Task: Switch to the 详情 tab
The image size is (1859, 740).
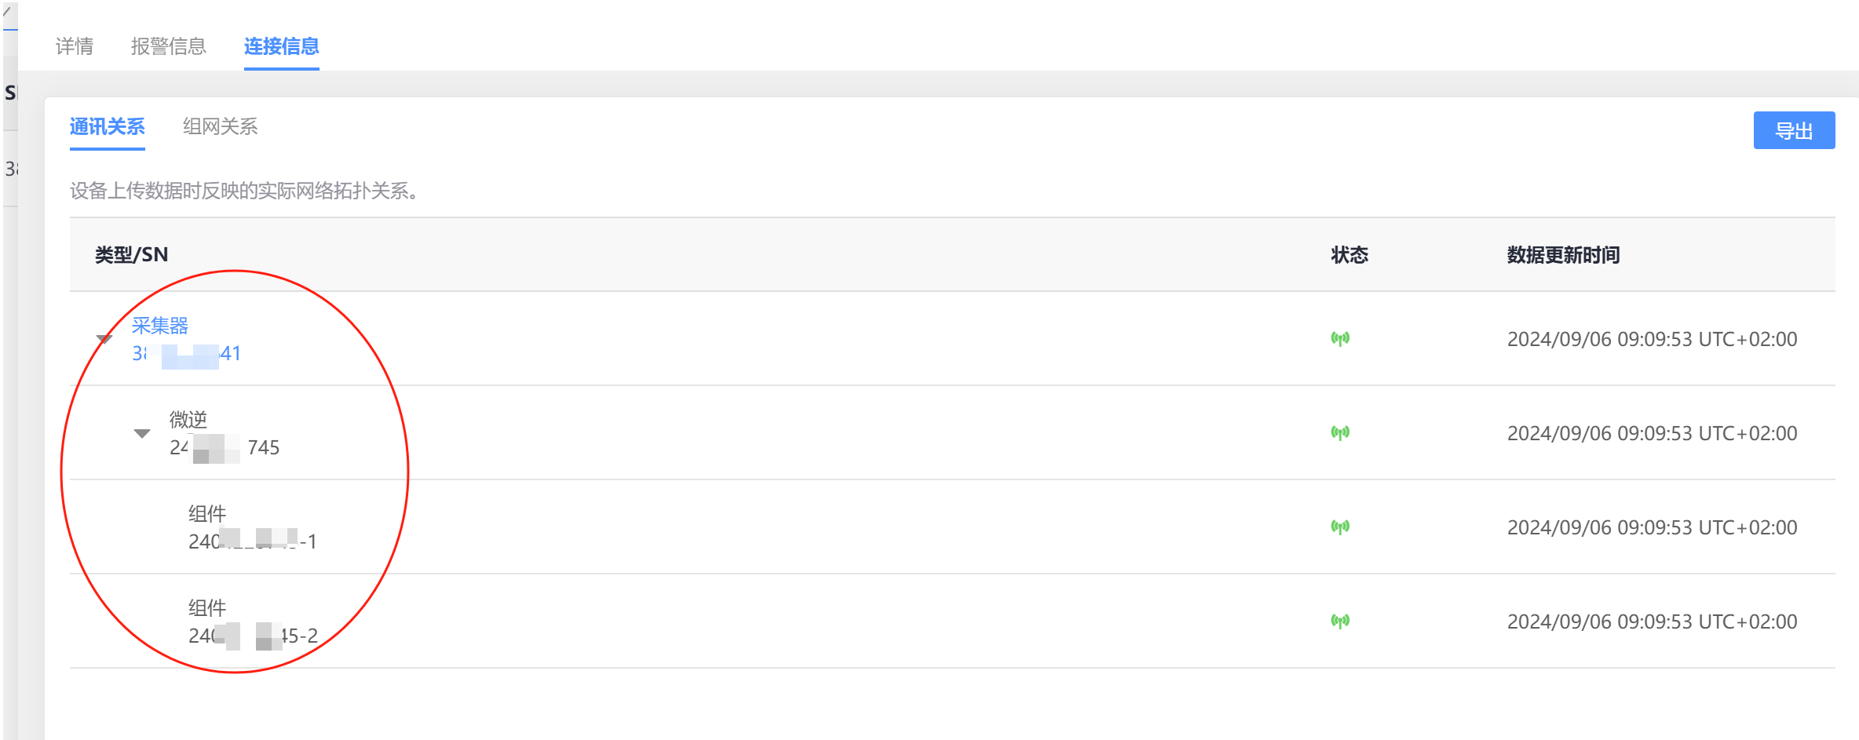Action: click(75, 46)
